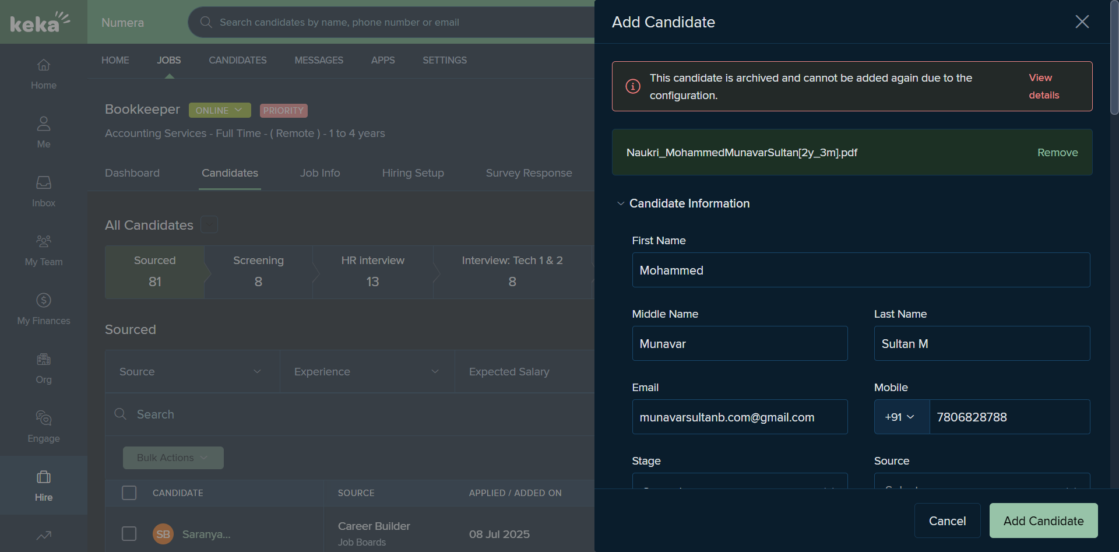Image resolution: width=1119 pixels, height=552 pixels.
Task: Open the Bulk Actions dropdown
Action: tap(173, 458)
